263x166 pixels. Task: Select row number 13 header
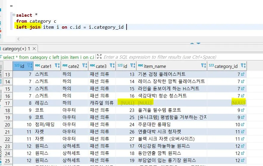(x=8, y=74)
